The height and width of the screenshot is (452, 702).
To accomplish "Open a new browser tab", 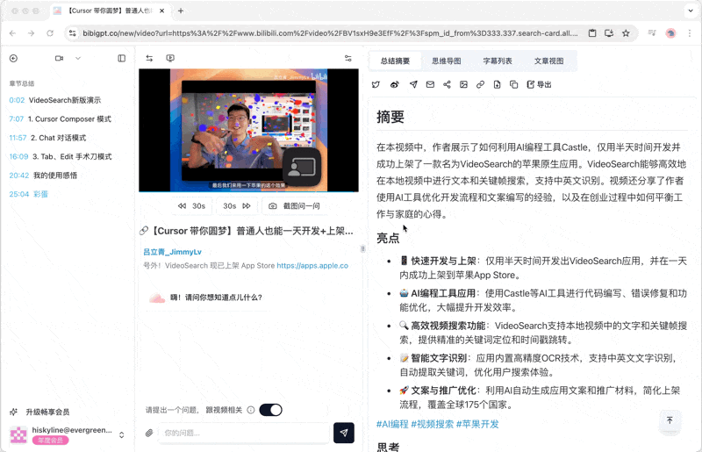I will [181, 11].
